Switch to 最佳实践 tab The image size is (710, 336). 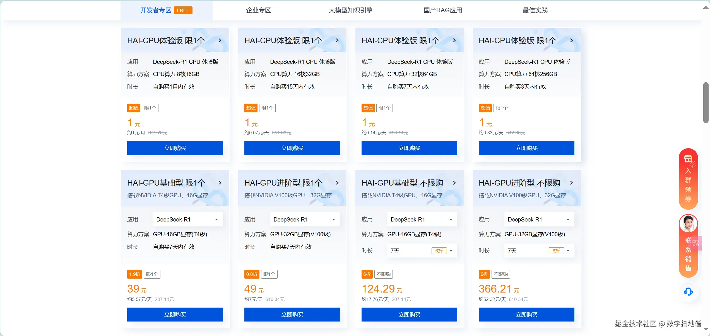(535, 10)
